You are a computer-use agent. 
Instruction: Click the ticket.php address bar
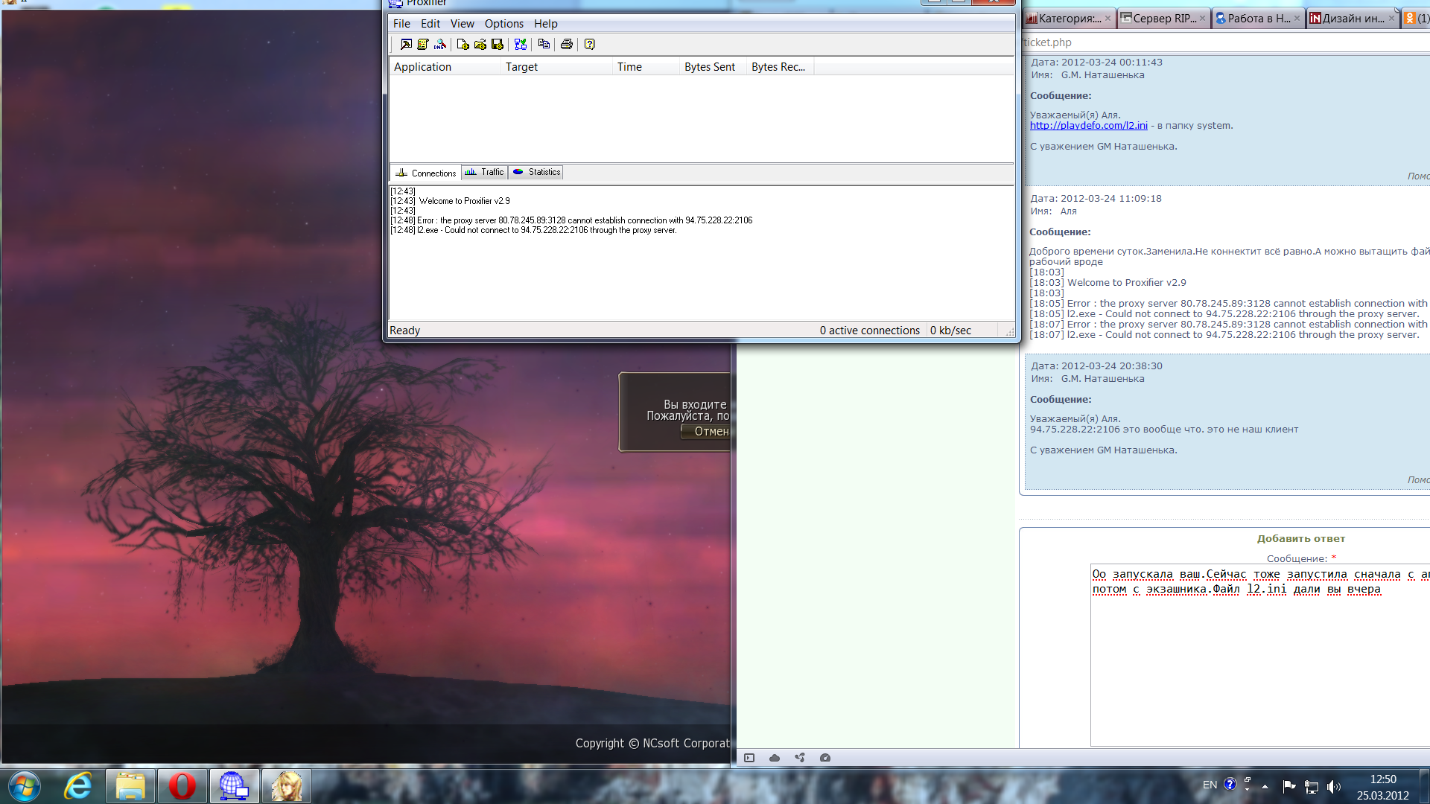point(1225,42)
